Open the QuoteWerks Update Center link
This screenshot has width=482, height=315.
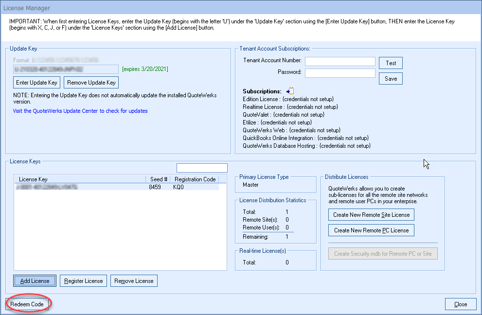pyautogui.click(x=80, y=111)
